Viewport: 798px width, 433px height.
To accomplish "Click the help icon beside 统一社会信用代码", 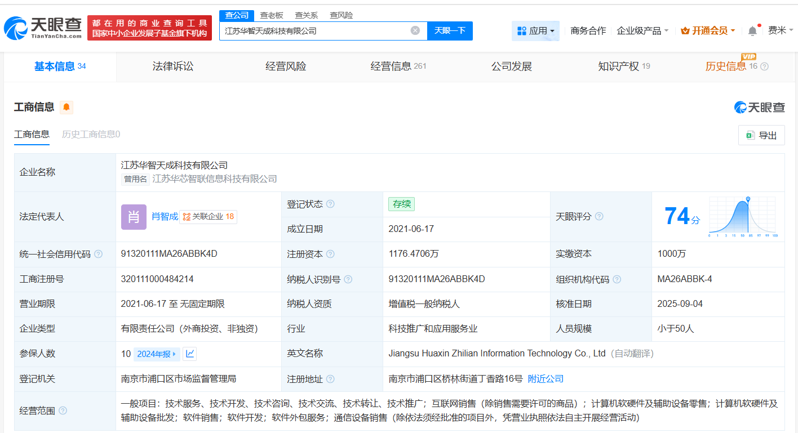I will click(x=98, y=254).
